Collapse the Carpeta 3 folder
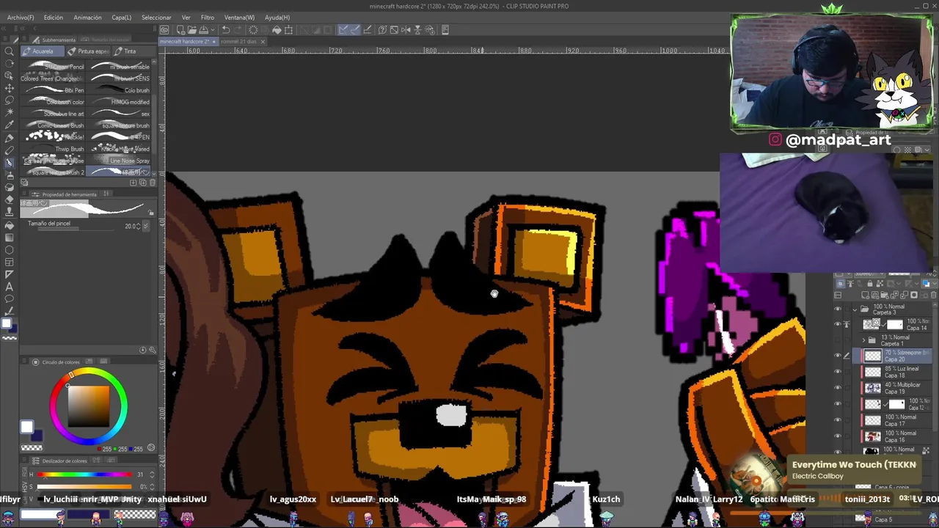The image size is (939, 528). click(855, 309)
